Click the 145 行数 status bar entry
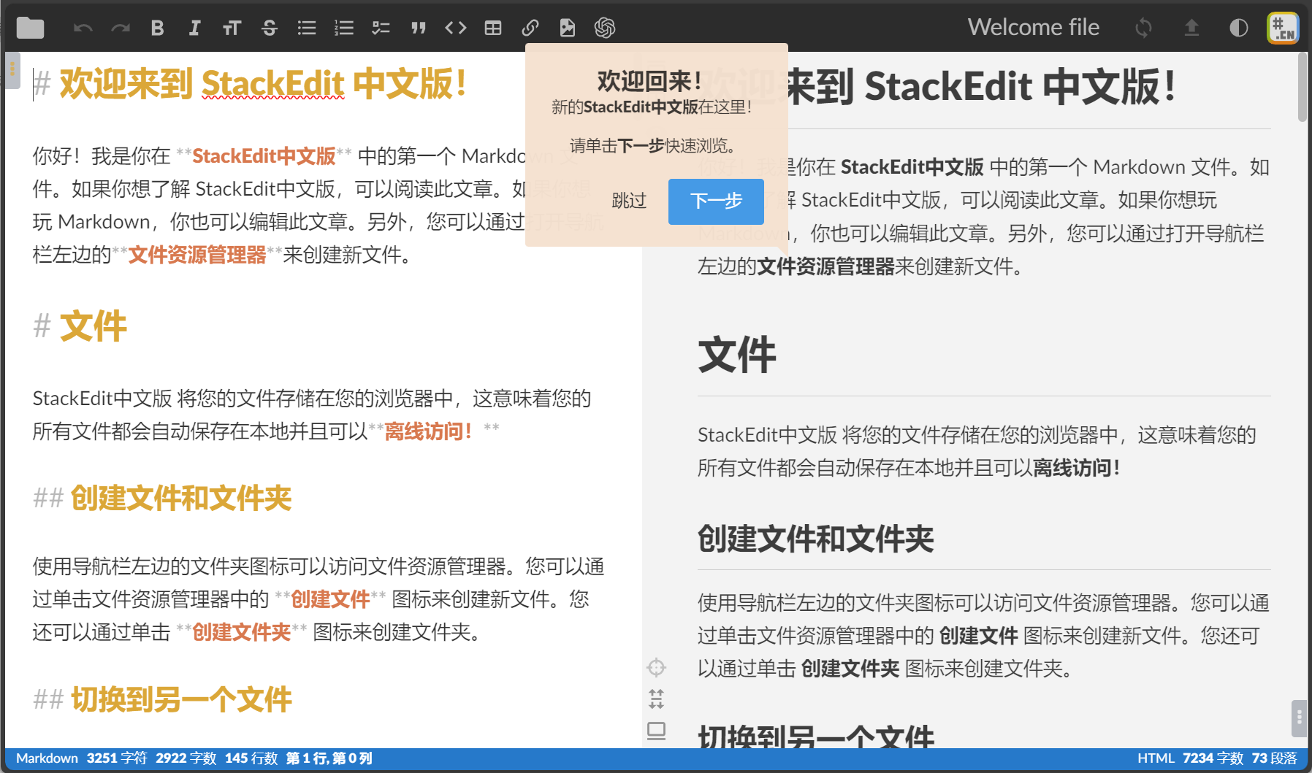This screenshot has height=773, width=1312. coord(251,758)
